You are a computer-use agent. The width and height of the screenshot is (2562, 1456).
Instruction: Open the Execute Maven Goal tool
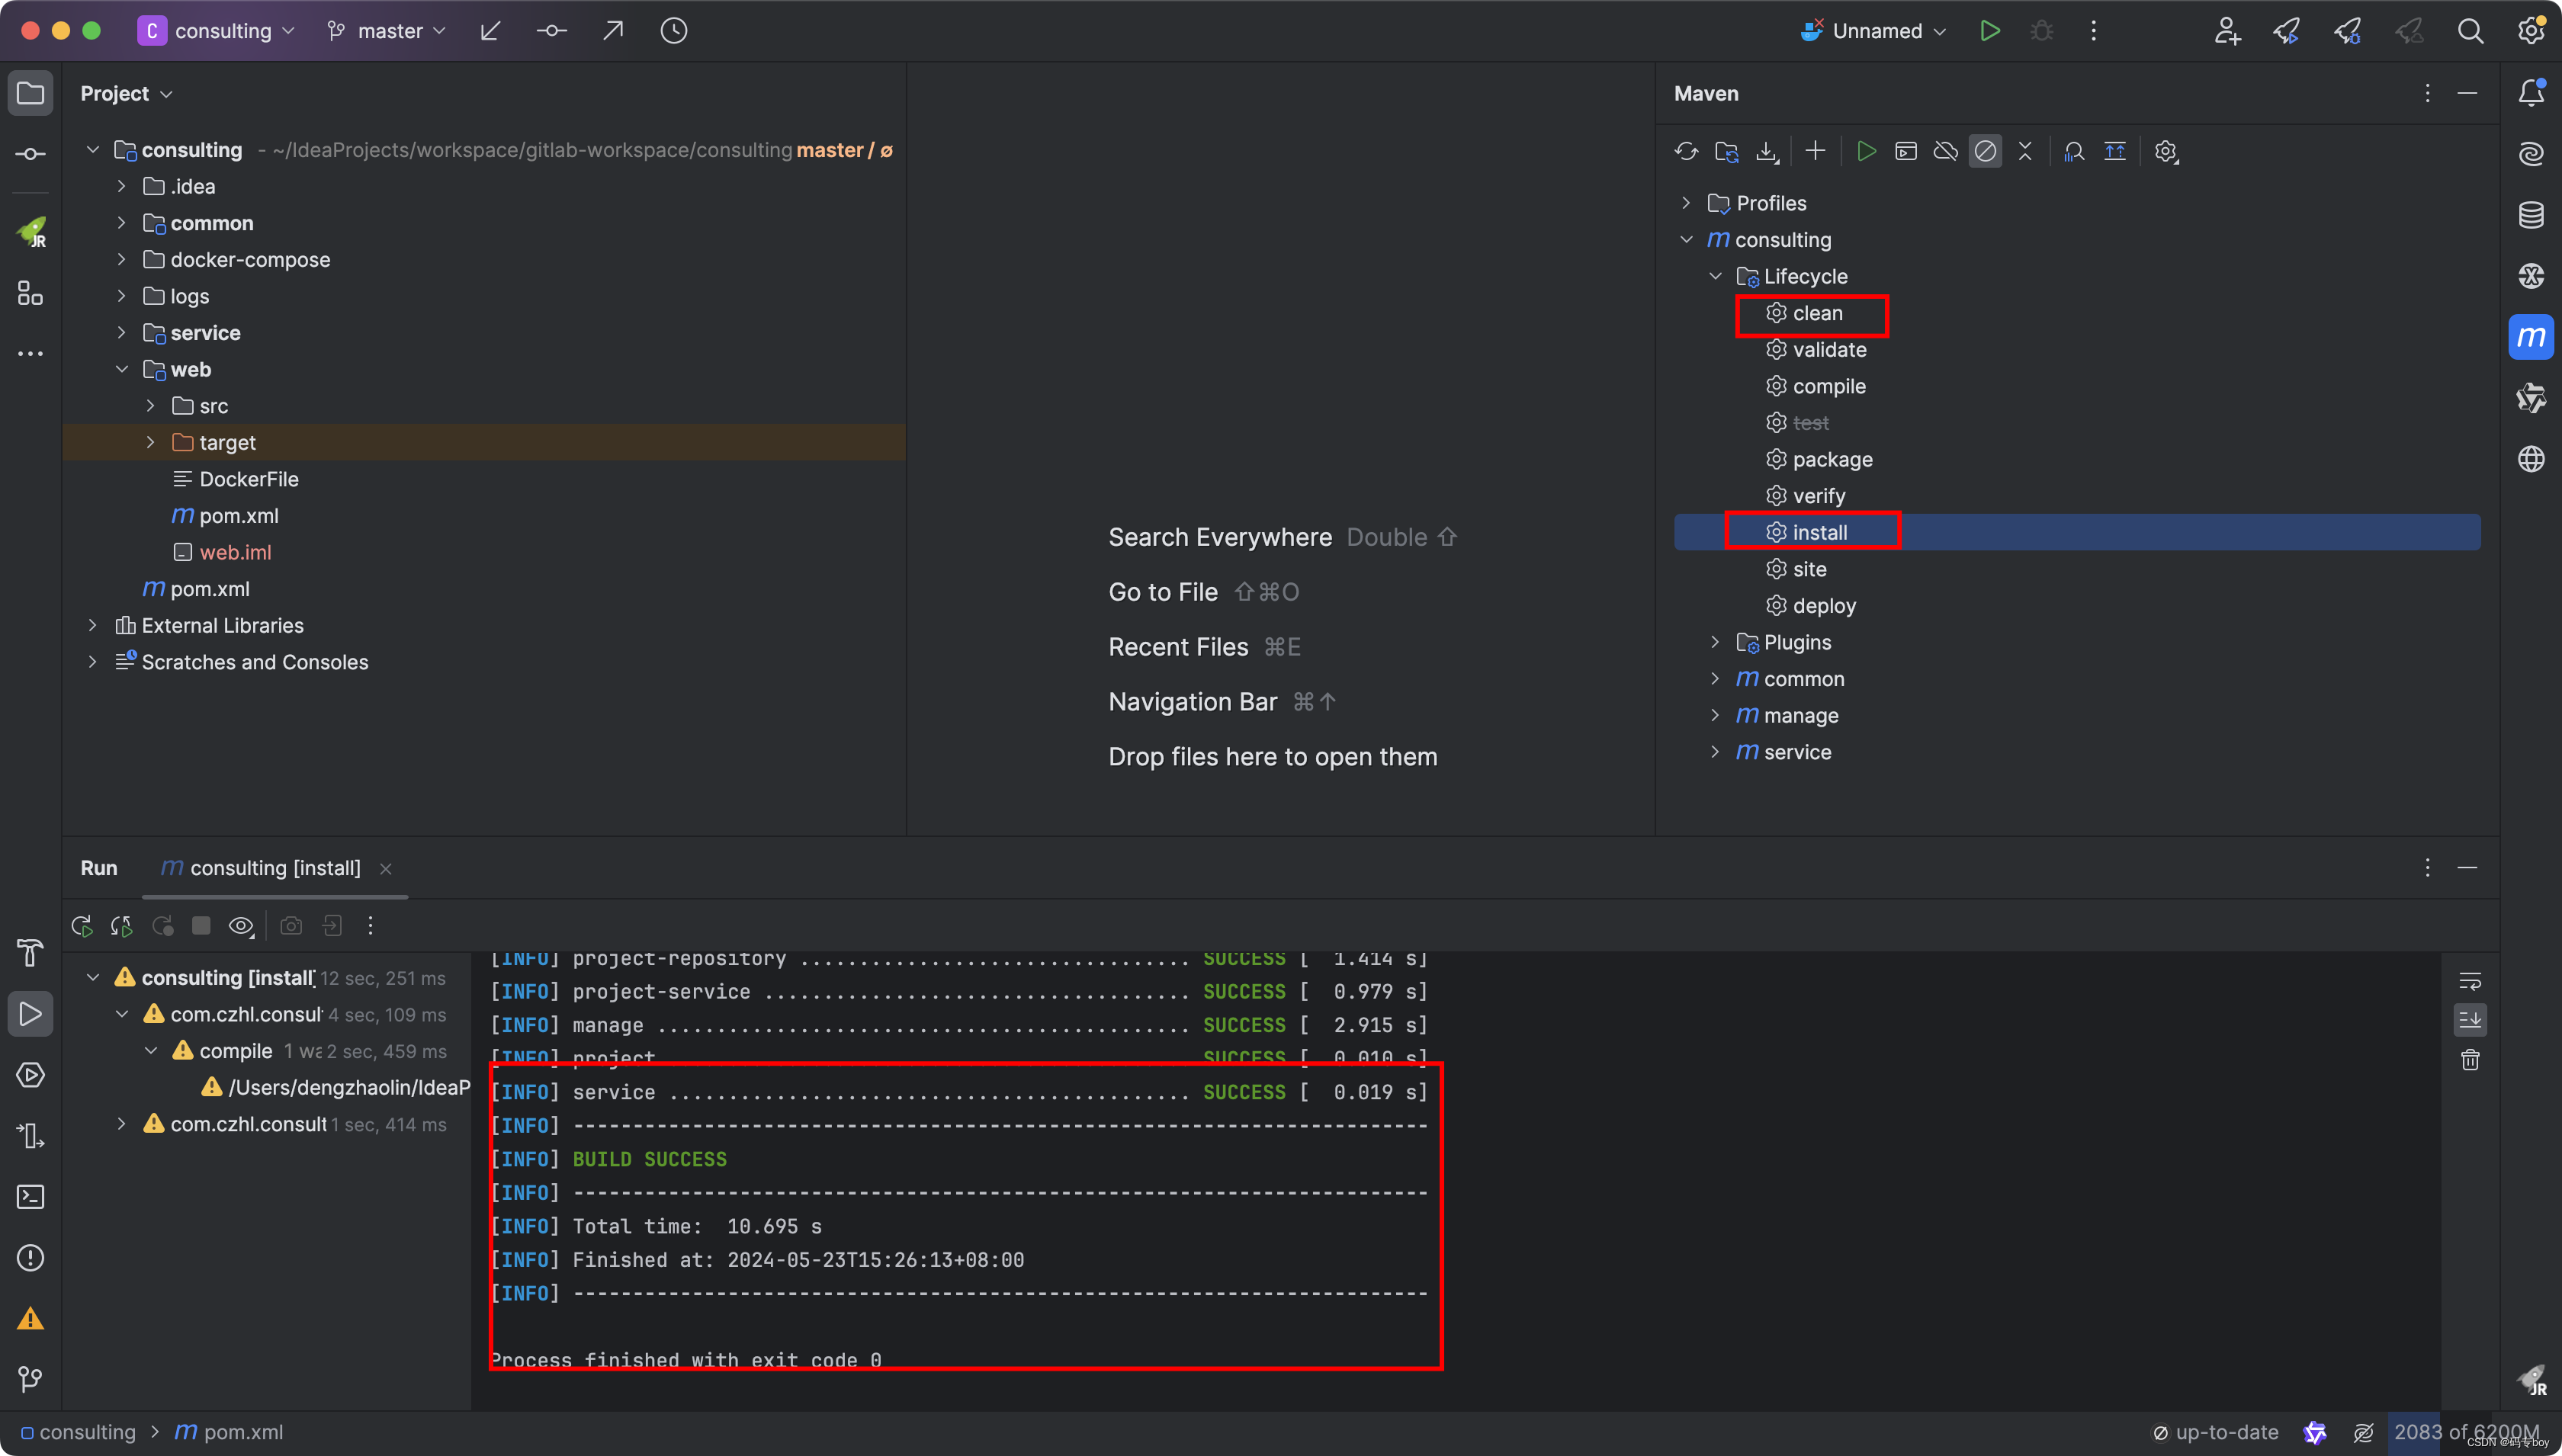1906,151
